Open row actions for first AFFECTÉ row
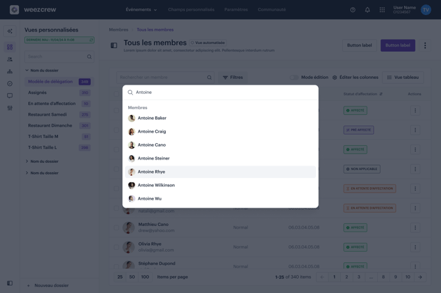The height and width of the screenshot is (293, 441). point(415,110)
